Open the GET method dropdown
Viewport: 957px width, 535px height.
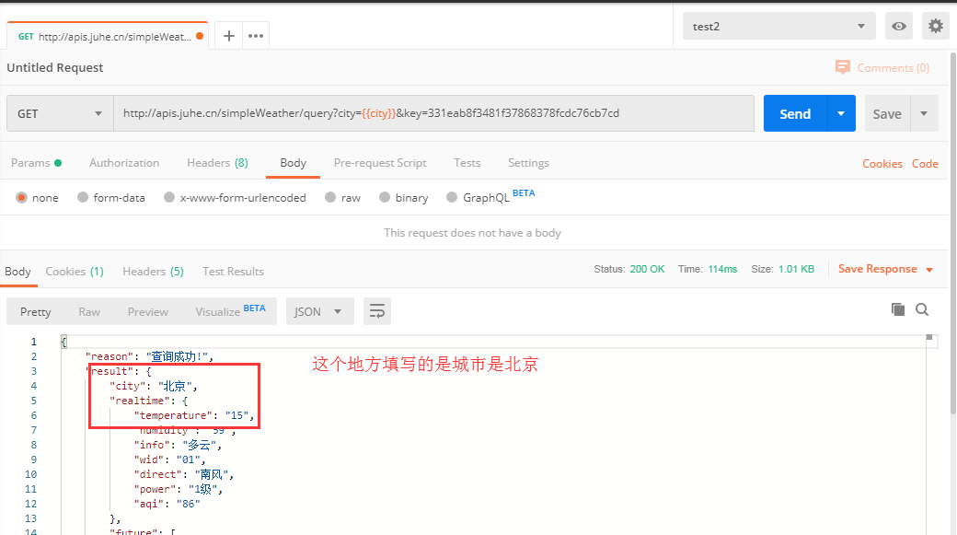[x=59, y=113]
